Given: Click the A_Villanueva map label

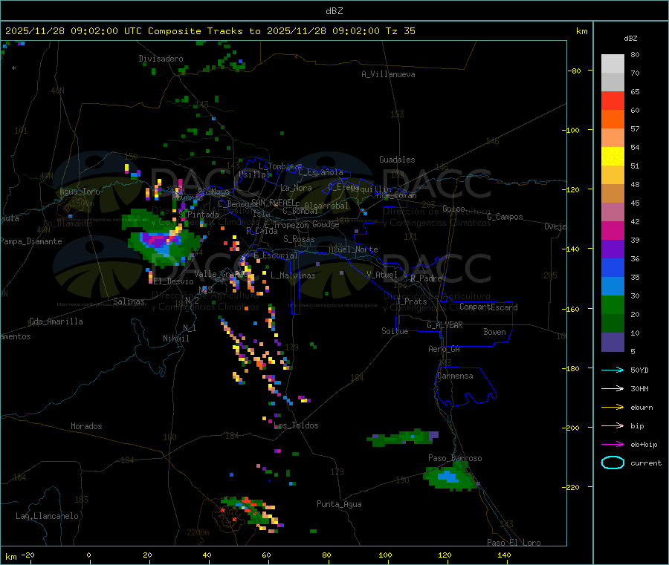Looking at the screenshot, I should (x=388, y=74).
